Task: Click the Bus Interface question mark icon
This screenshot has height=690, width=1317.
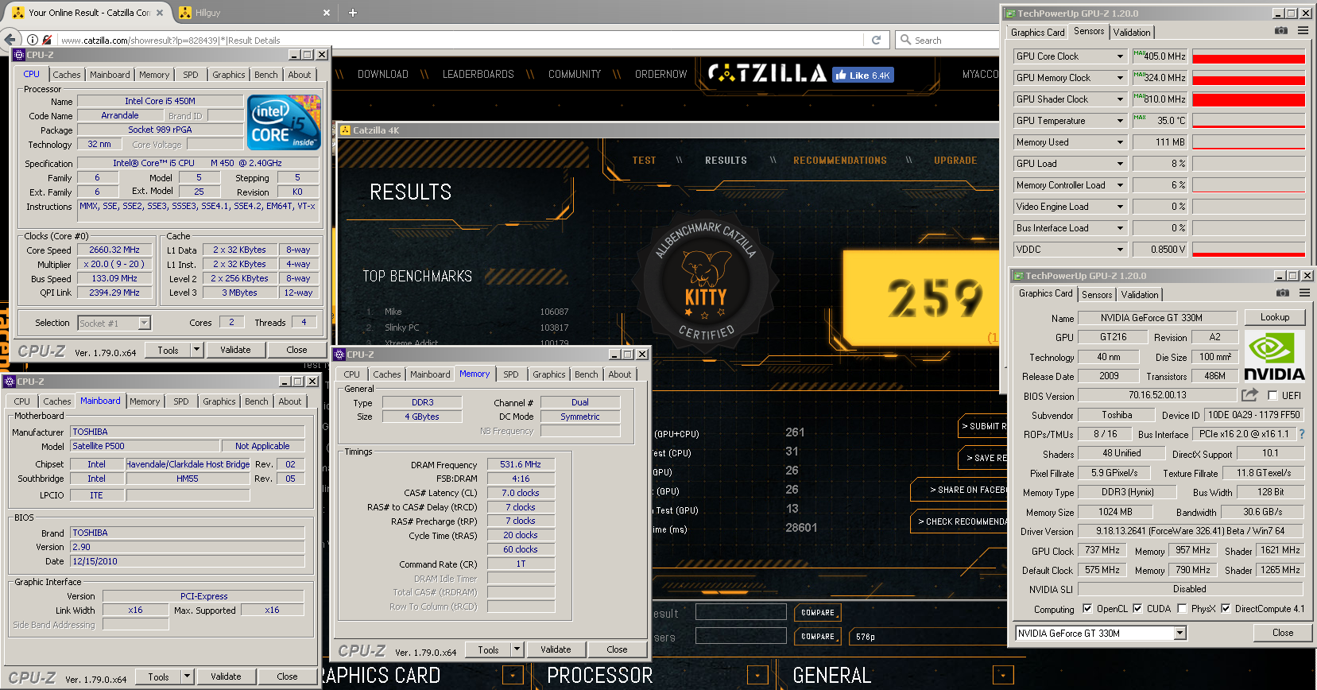Action: click(1302, 434)
